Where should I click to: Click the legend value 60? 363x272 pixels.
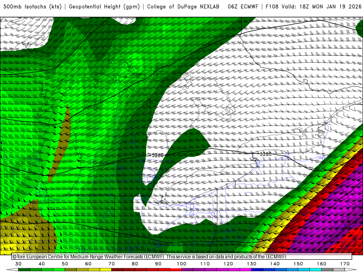88,264
